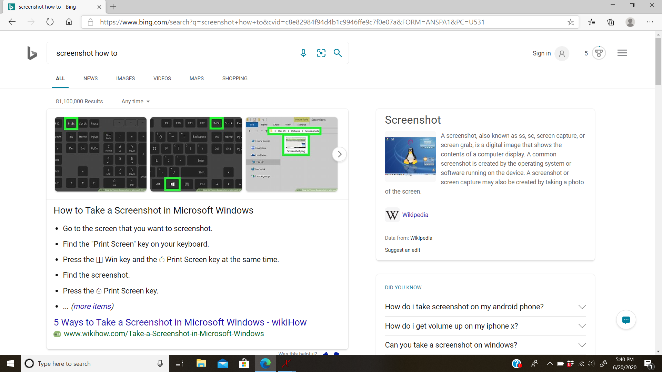Open visual search camera icon

tap(321, 53)
